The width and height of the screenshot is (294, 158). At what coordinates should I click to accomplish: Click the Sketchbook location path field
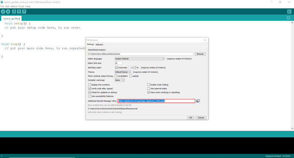141,54
